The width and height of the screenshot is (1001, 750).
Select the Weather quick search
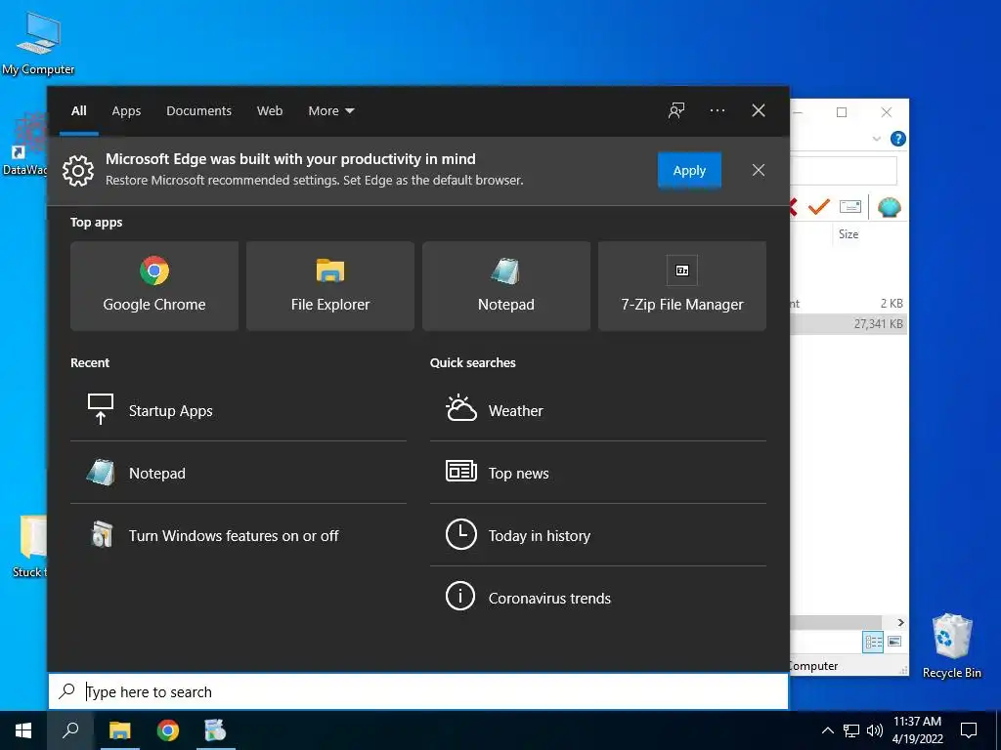598,410
